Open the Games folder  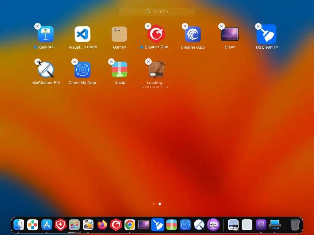coord(119,34)
